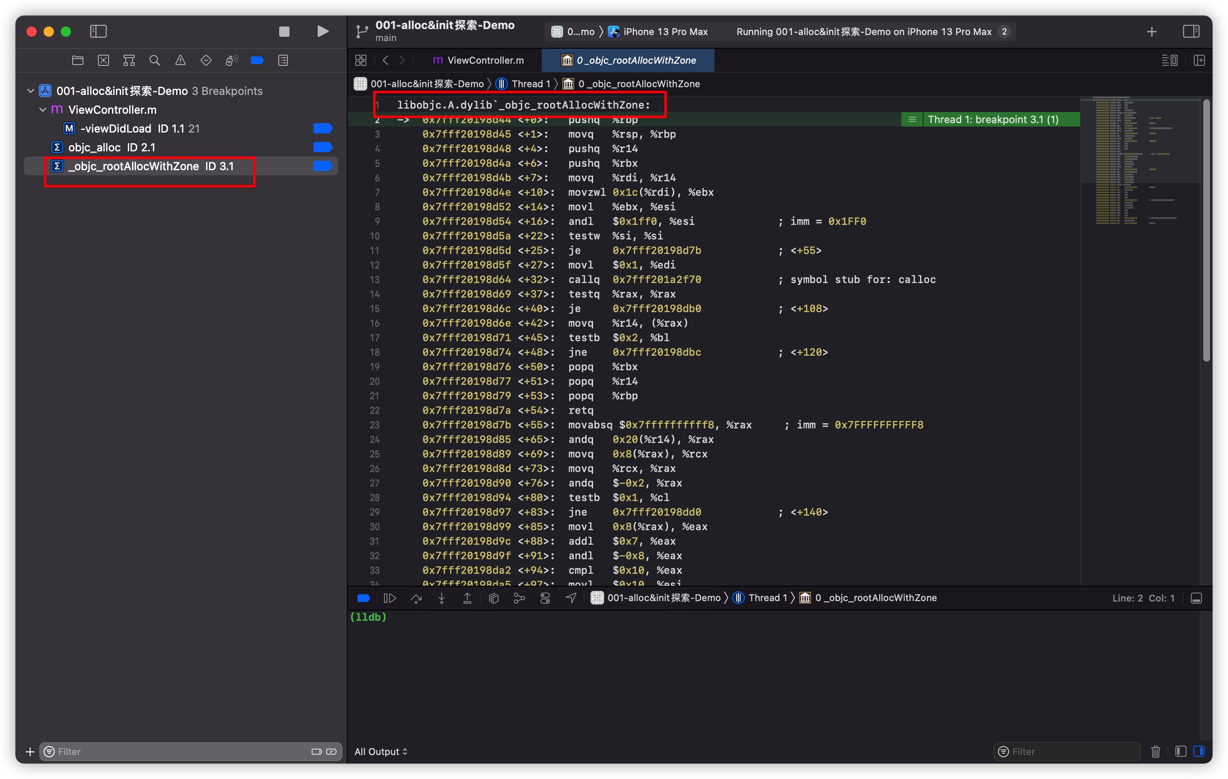
Task: Open the Find navigator magnifier icon
Action: click(x=154, y=61)
